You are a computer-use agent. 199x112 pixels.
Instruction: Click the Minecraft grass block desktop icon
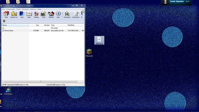[x=89, y=53]
